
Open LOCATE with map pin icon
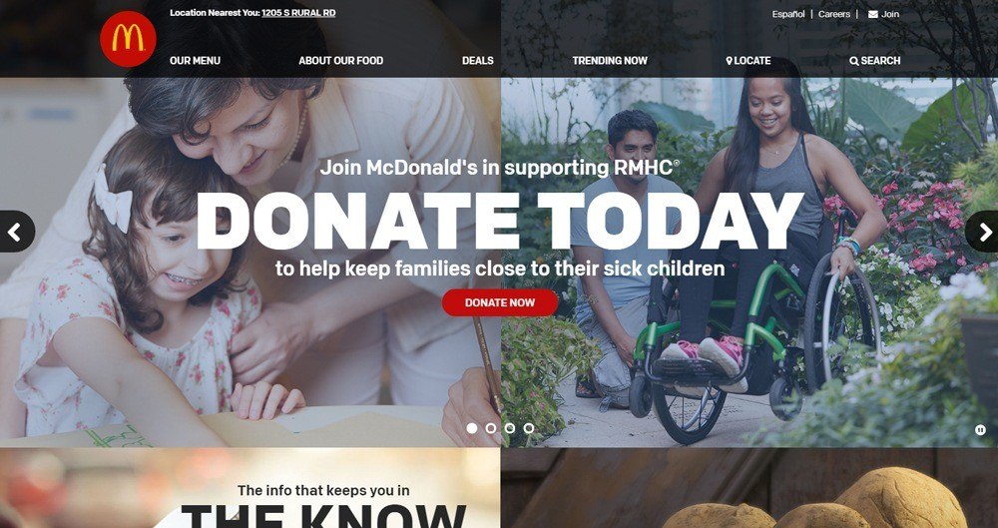(x=748, y=61)
